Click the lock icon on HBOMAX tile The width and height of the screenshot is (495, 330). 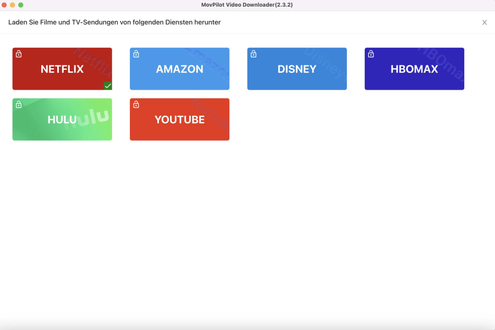click(371, 54)
